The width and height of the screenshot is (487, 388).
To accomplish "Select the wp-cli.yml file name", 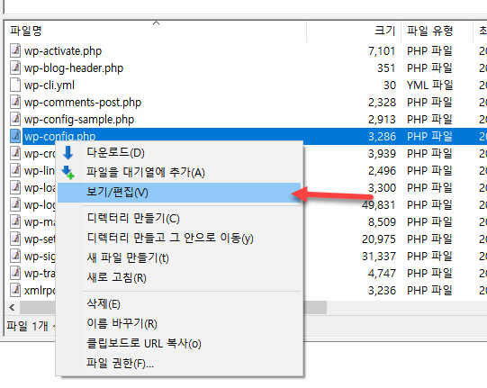I will click(x=50, y=86).
